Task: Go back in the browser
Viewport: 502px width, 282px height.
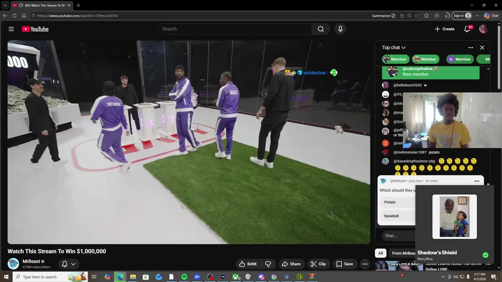Action: pos(5,16)
